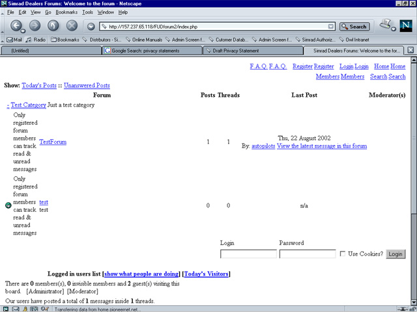This screenshot has height=312, width=417.
Task: Enable the Use Cookies checkbox
Action: 343,253
